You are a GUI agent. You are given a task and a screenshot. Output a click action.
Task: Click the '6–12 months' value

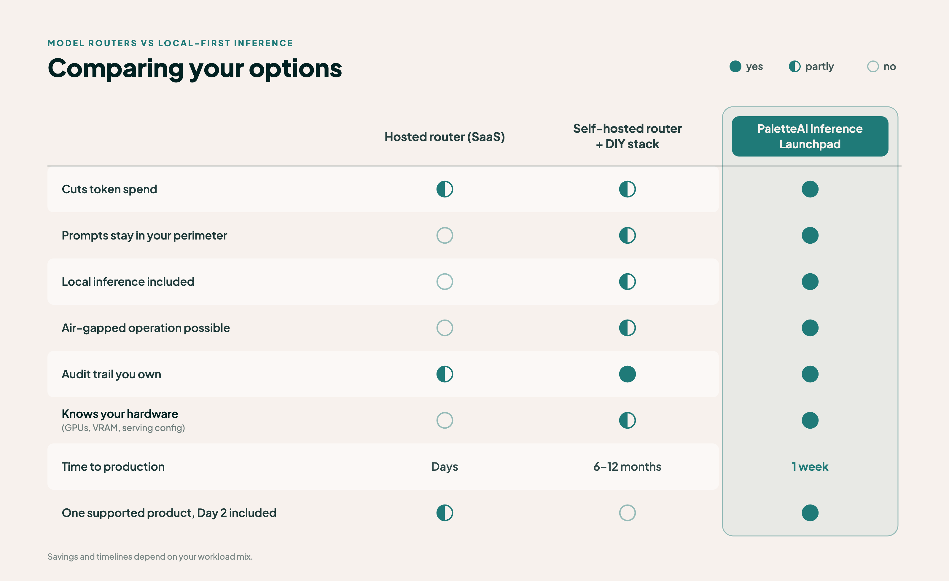(628, 467)
